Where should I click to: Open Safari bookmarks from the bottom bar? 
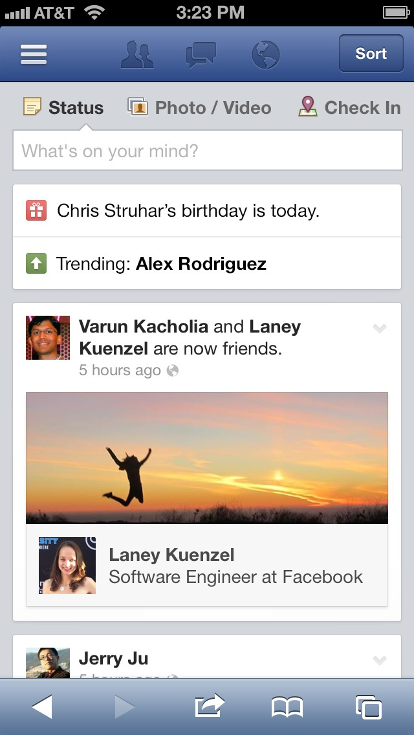(289, 707)
